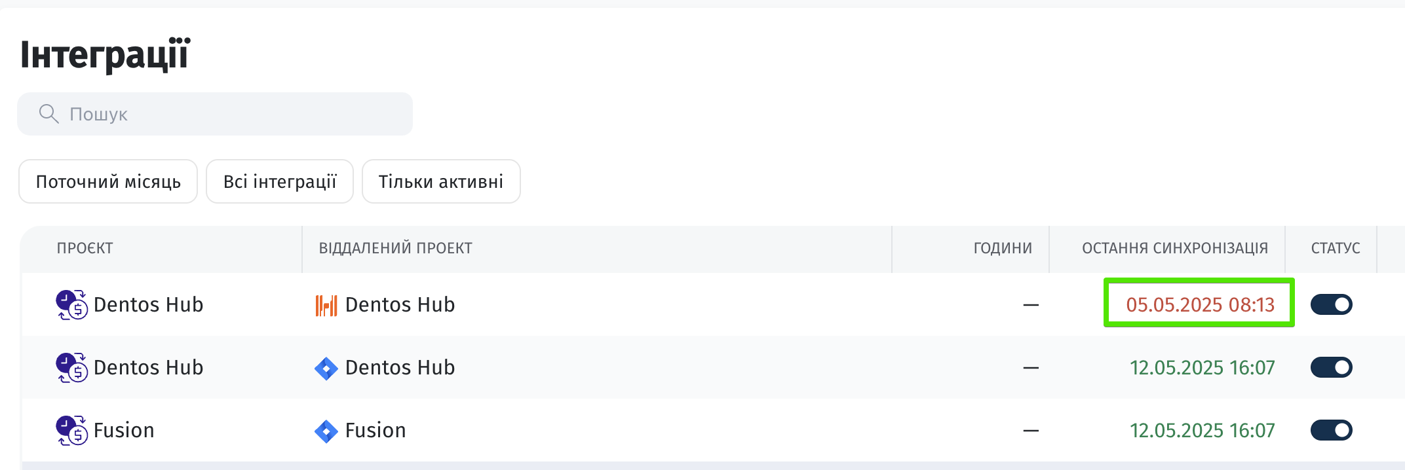Click the time-money icon in the first Dentos Hub row
This screenshot has height=470, width=1405.
71,304
